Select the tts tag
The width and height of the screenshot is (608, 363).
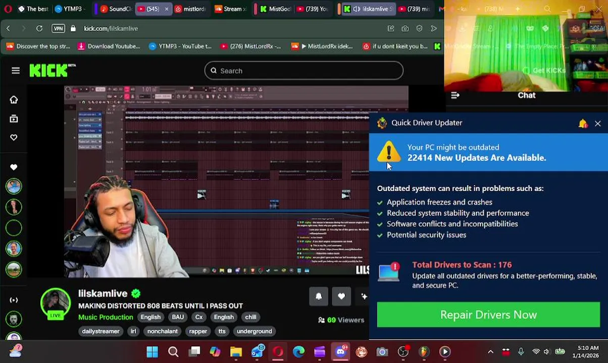click(x=222, y=331)
